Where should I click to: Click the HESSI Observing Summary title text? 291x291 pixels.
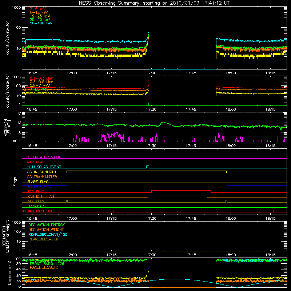pyautogui.click(x=154, y=3)
